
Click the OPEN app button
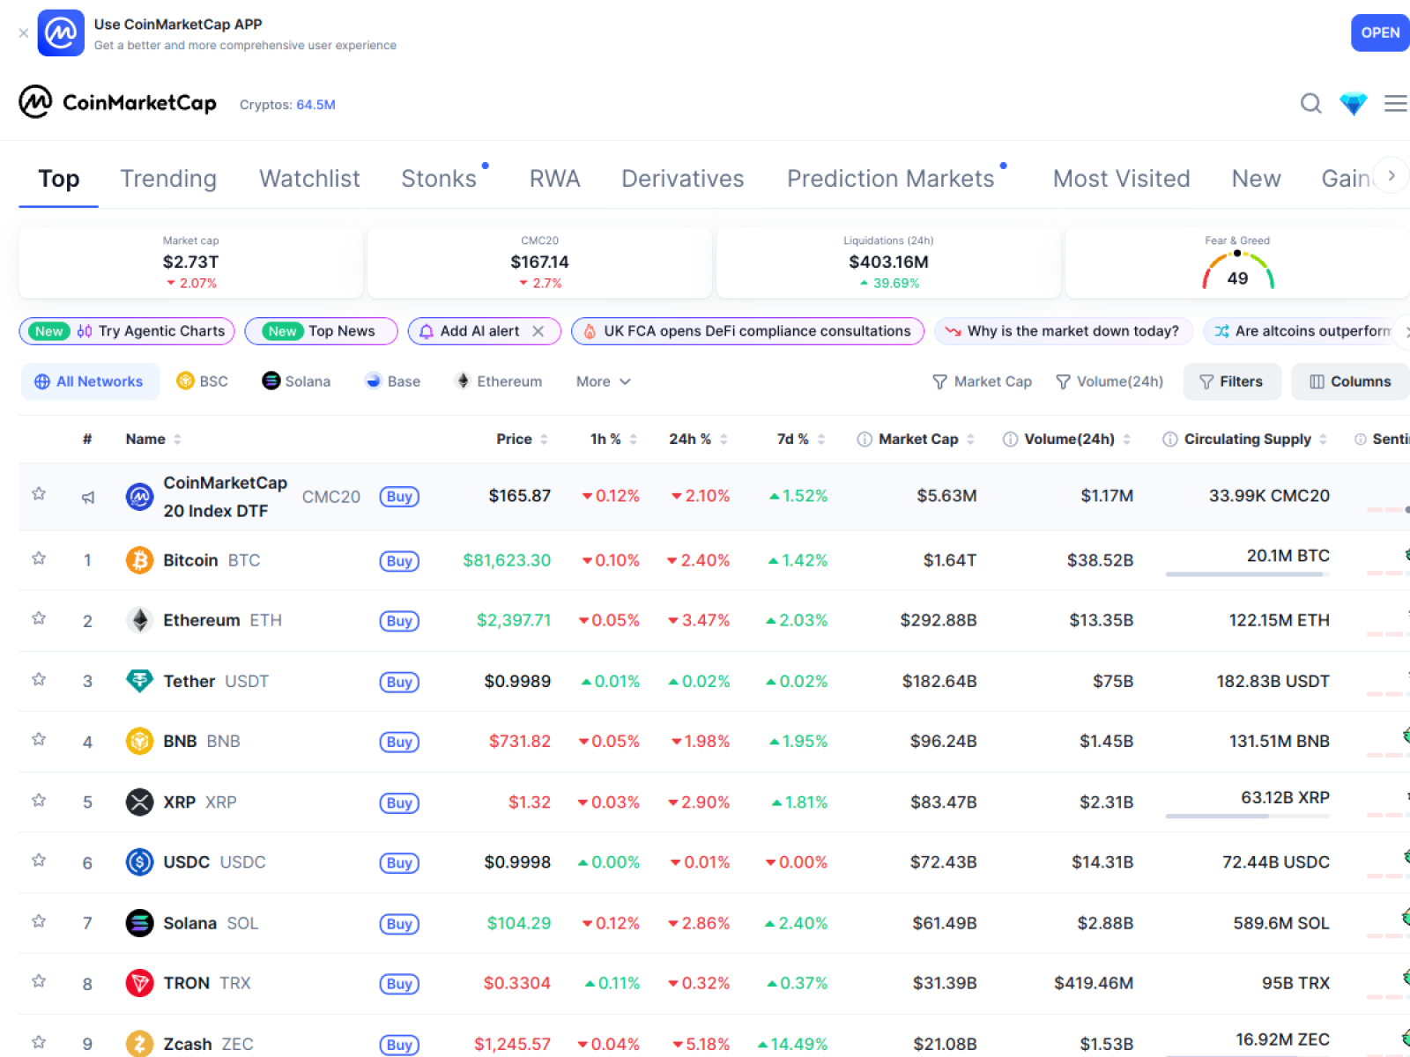click(1380, 33)
